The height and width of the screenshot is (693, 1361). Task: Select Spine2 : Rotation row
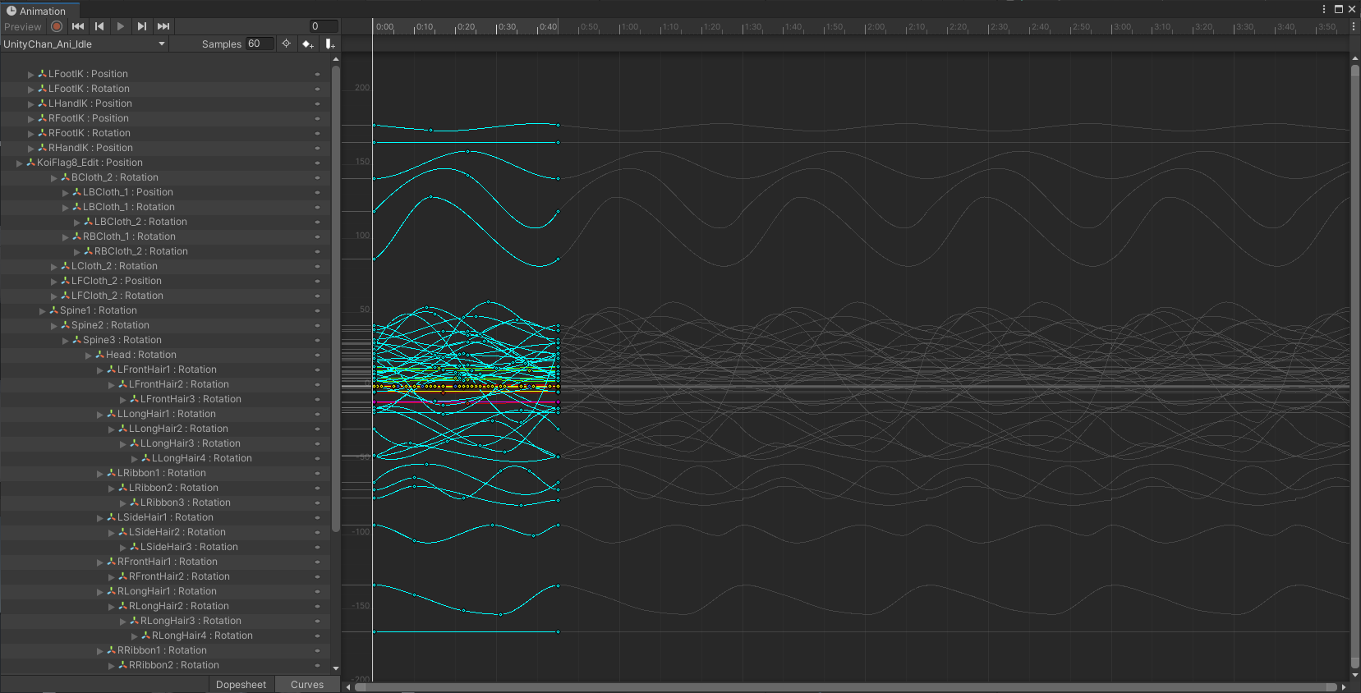click(165, 325)
